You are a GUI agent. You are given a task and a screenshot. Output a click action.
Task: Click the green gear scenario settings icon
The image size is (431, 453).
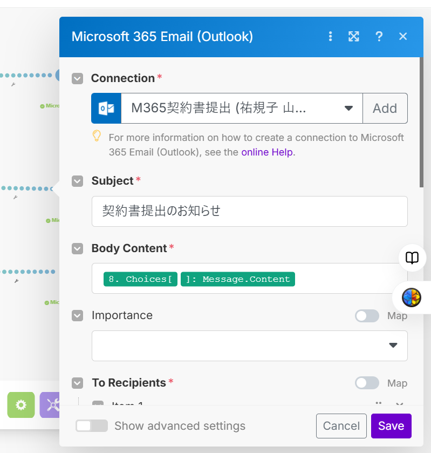[x=21, y=405]
